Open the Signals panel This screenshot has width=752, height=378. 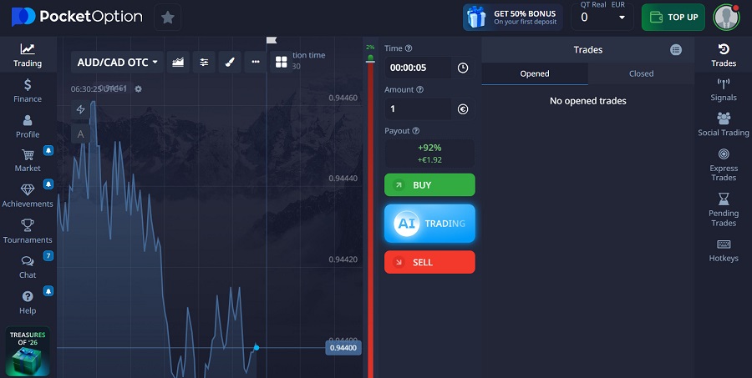point(724,89)
